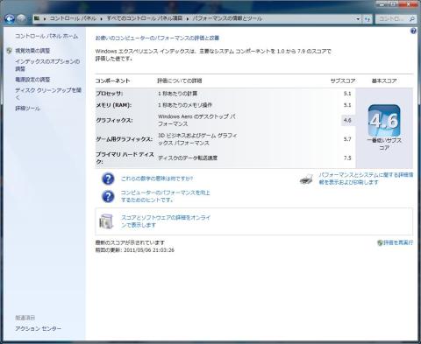421x344 pixels.
Task: Click すべてのコントロール パネル項目 breadcrumb segment
Action: point(145,18)
